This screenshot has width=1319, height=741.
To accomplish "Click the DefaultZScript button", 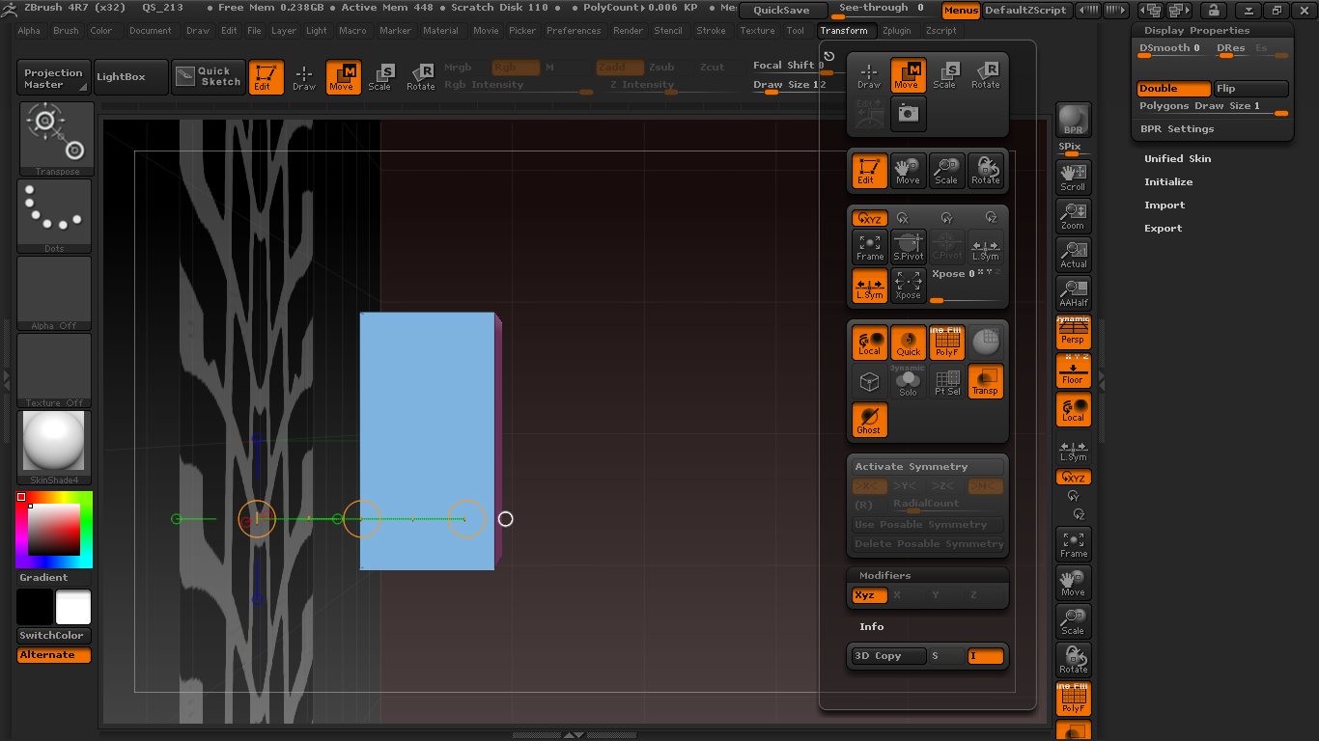I will coord(1025,11).
